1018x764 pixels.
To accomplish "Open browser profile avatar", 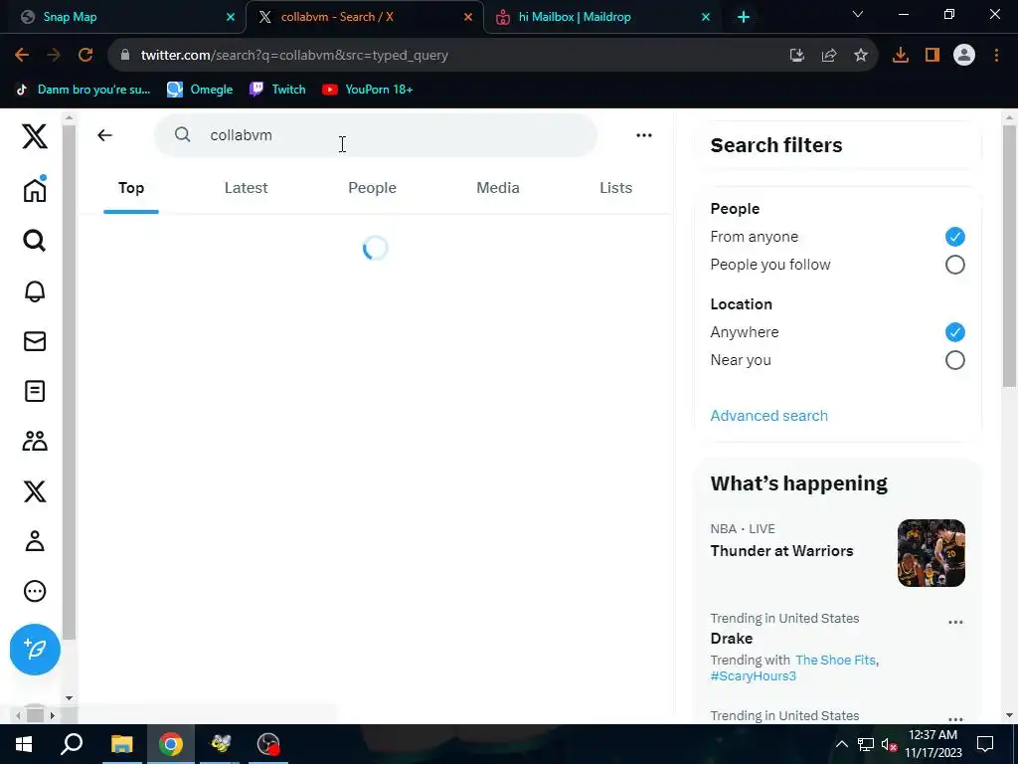I will pos(964,56).
